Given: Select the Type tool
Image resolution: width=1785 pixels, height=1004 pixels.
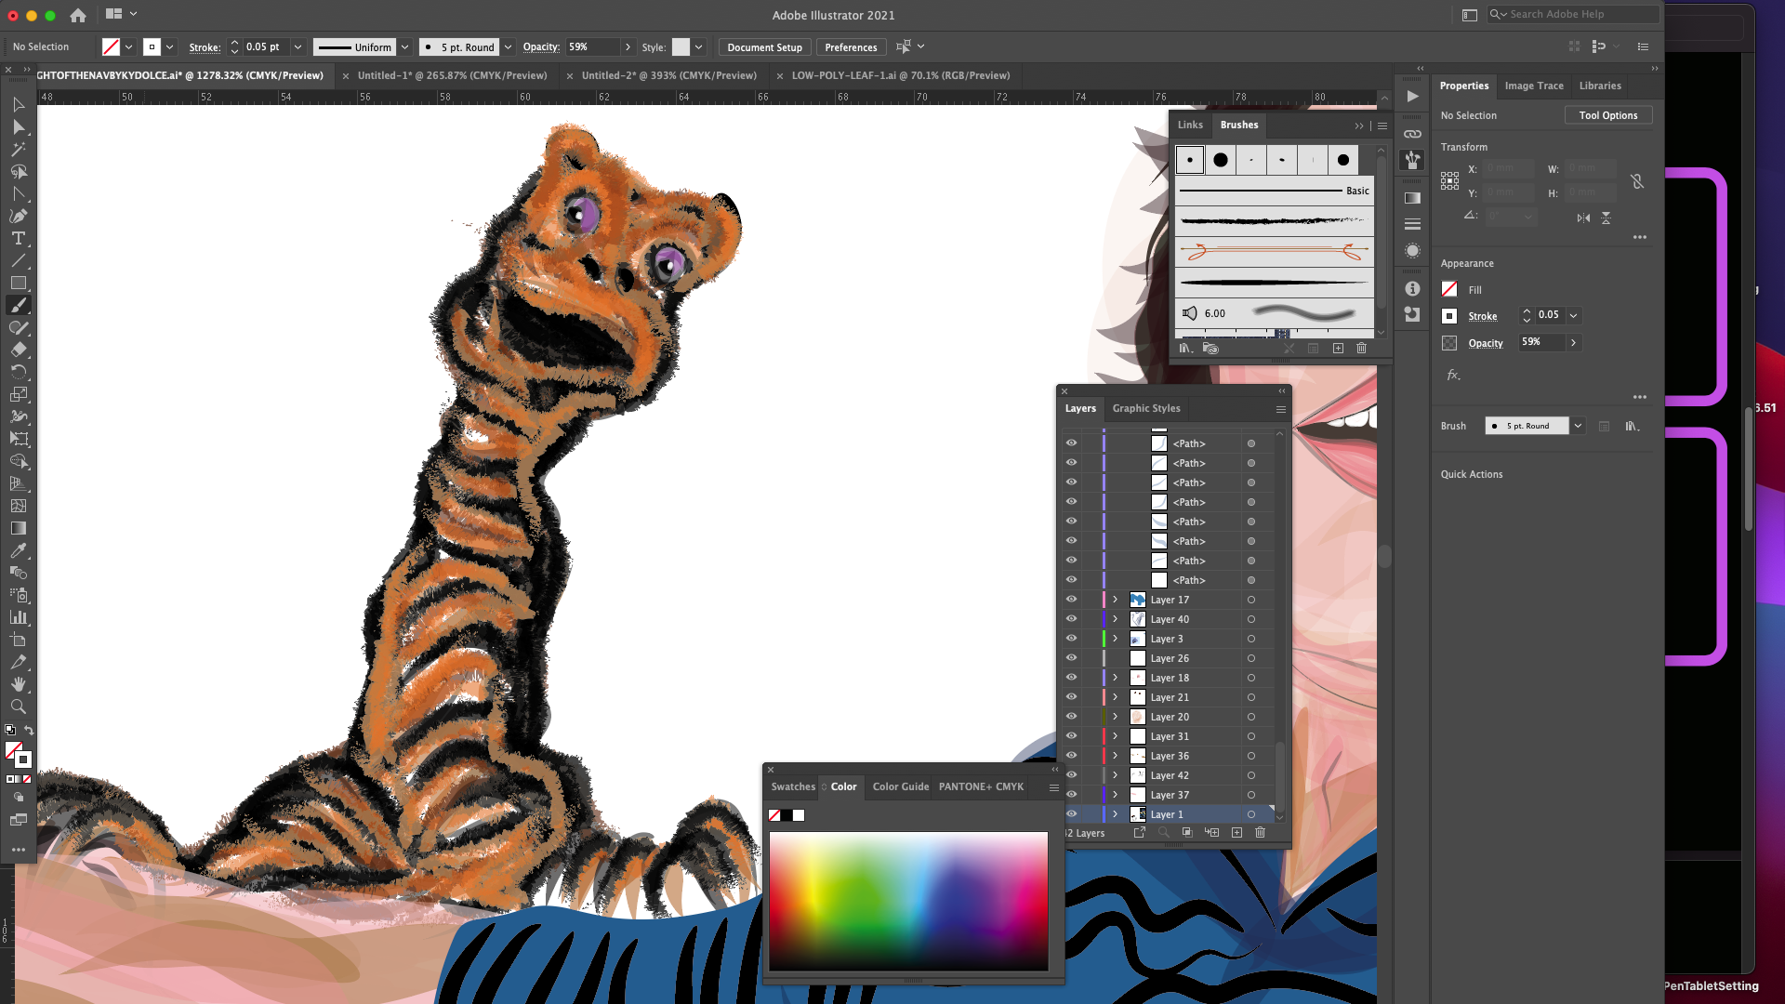Looking at the screenshot, I should 18,238.
